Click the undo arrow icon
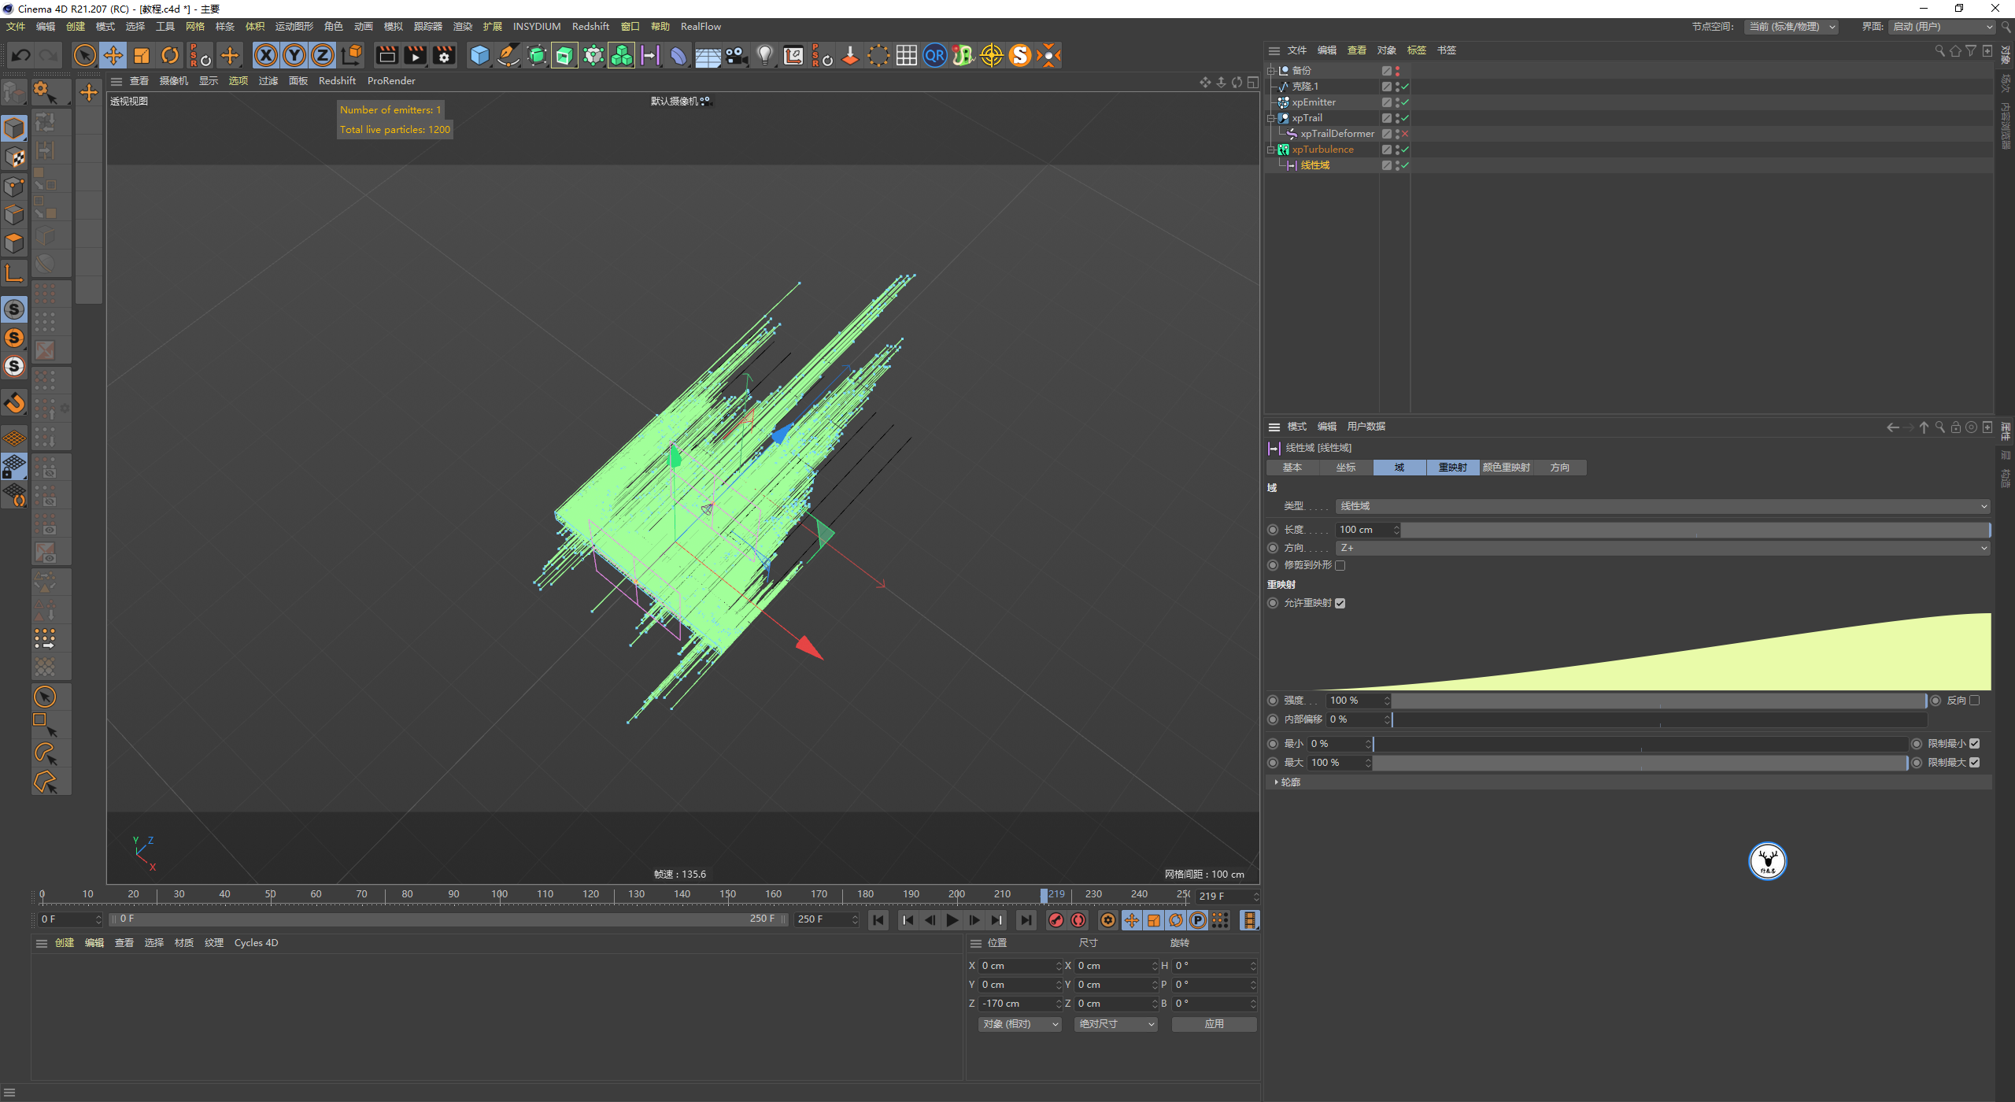Image resolution: width=2015 pixels, height=1102 pixels. [21, 55]
